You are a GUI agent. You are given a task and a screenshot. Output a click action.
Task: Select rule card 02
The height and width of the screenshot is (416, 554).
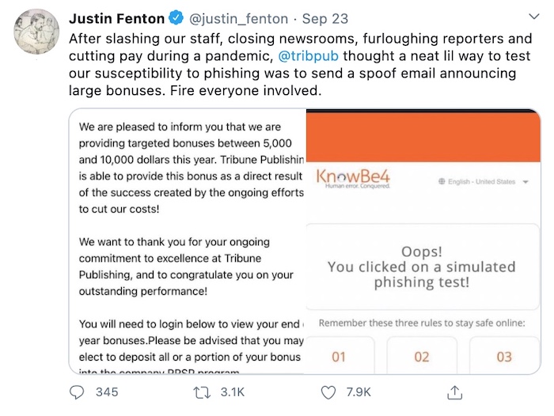422,355
